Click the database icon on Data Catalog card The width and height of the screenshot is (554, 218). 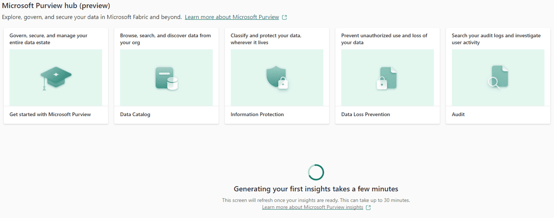(167, 79)
